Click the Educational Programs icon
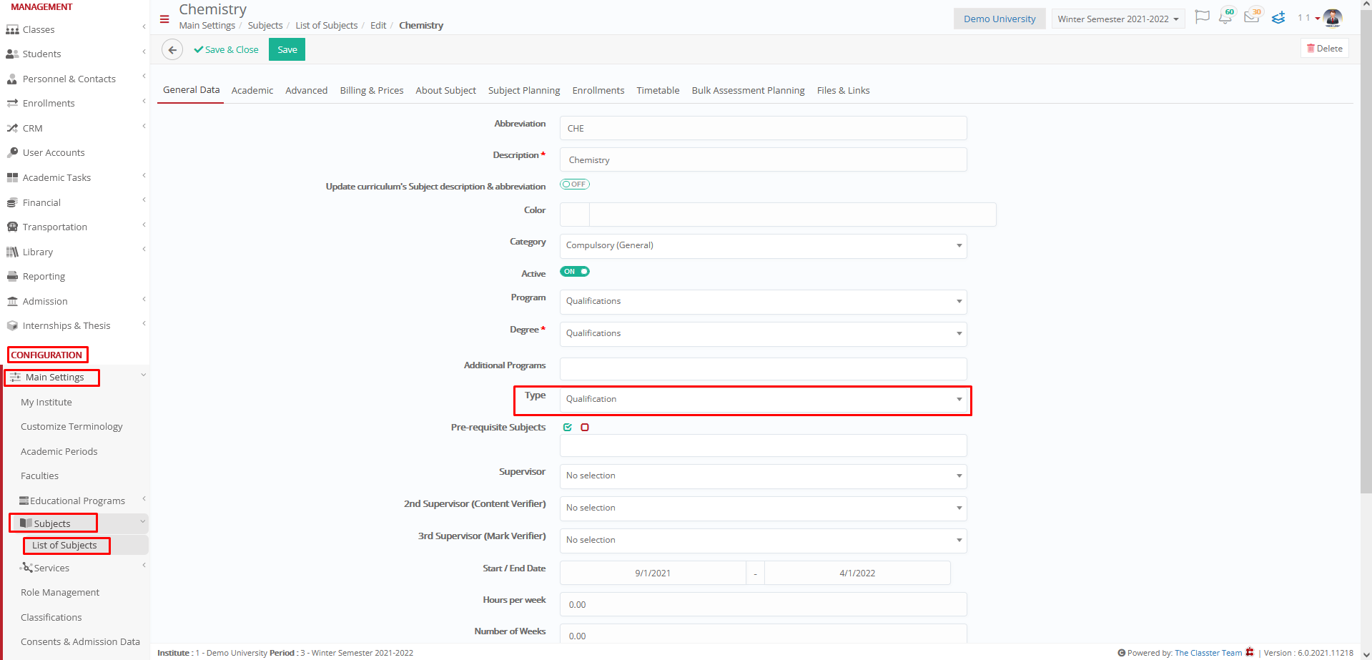This screenshot has width=1372, height=660. pyautogui.click(x=24, y=501)
